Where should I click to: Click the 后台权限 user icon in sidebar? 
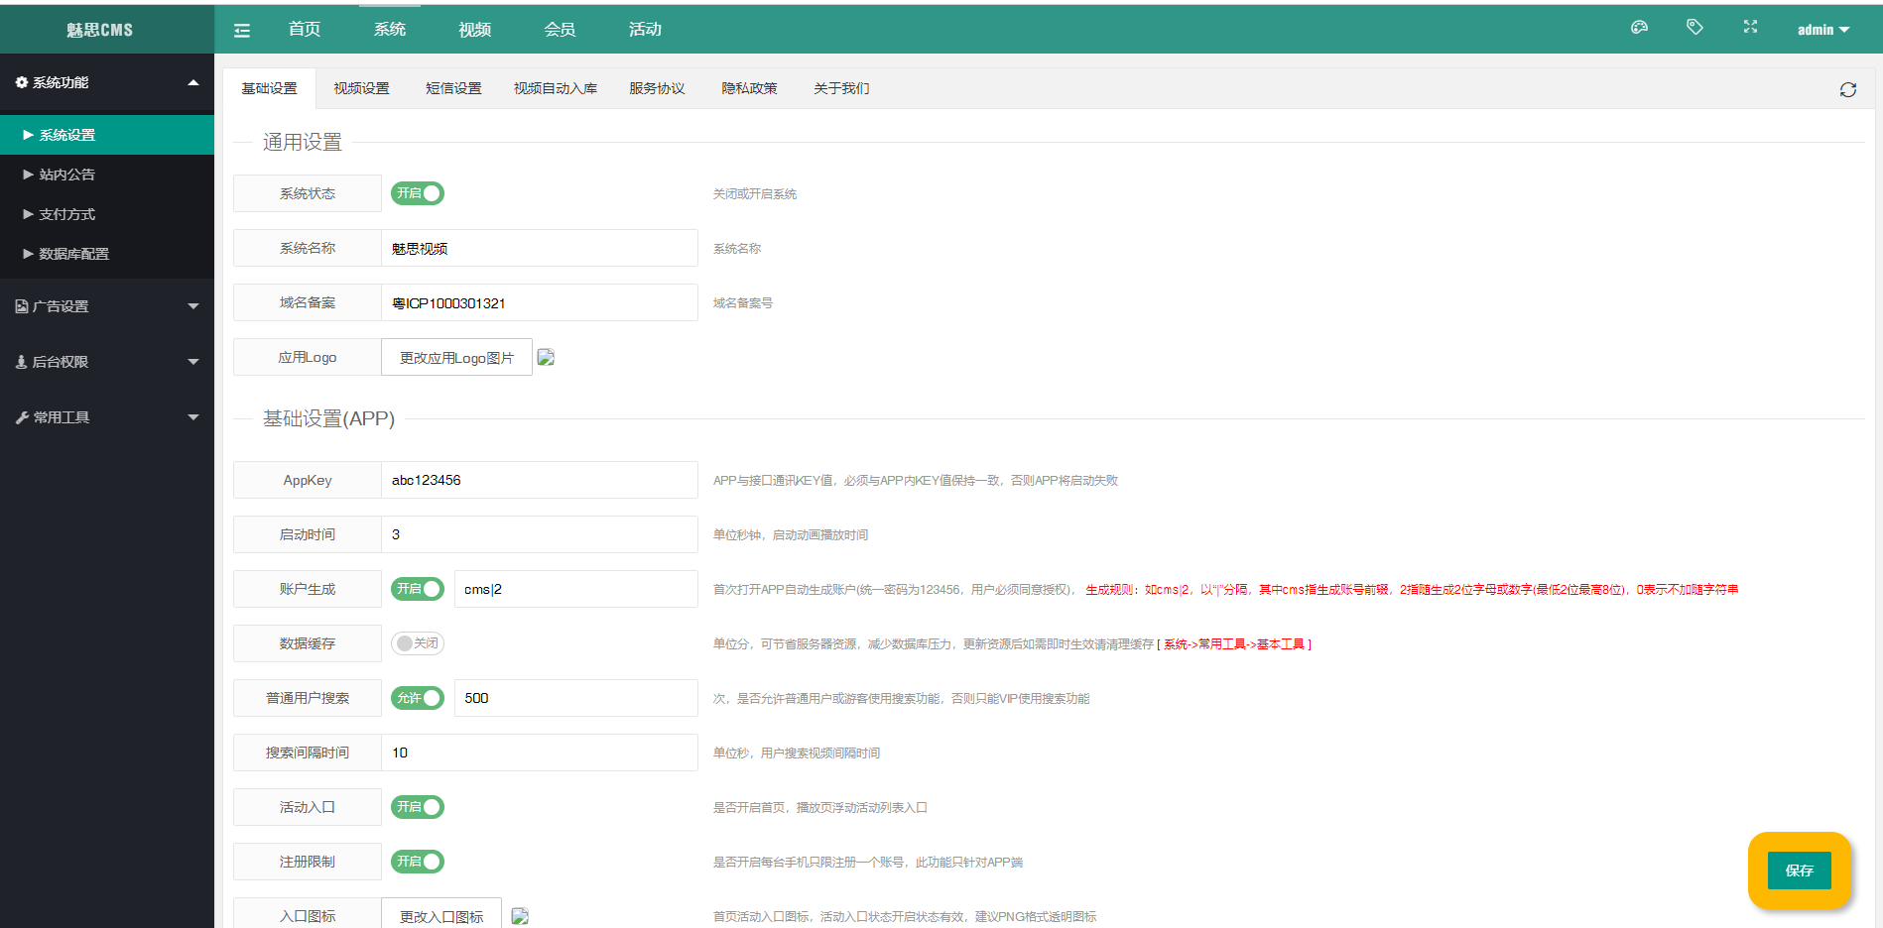tap(21, 362)
